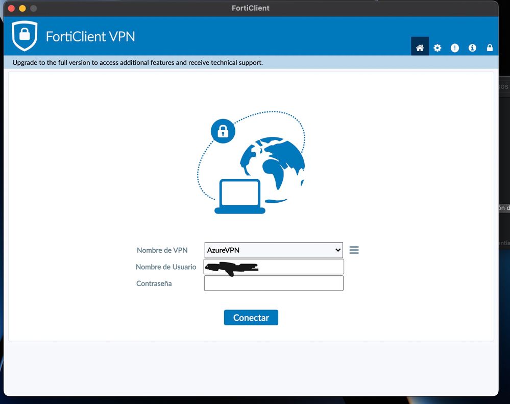This screenshot has width=510, height=404.
Task: Expand the AzureVPN dropdown
Action: (274, 250)
